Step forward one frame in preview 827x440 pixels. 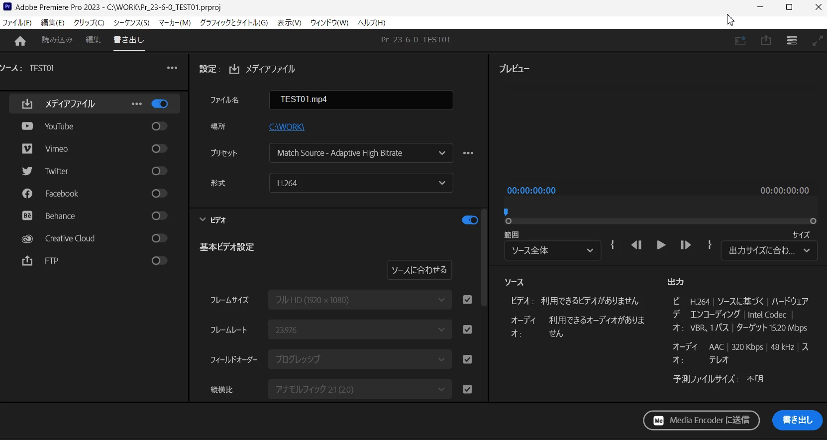tap(686, 245)
